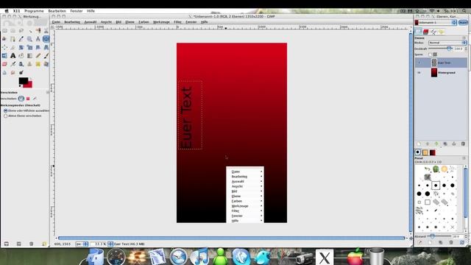Select the Paintbrush tool
The width and height of the screenshot is (471, 265).
click(x=46, y=56)
